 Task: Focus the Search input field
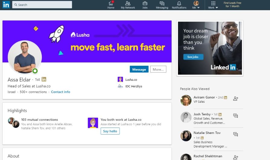[42, 5]
